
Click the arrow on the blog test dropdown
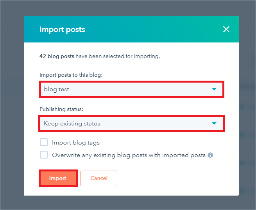tap(214, 89)
